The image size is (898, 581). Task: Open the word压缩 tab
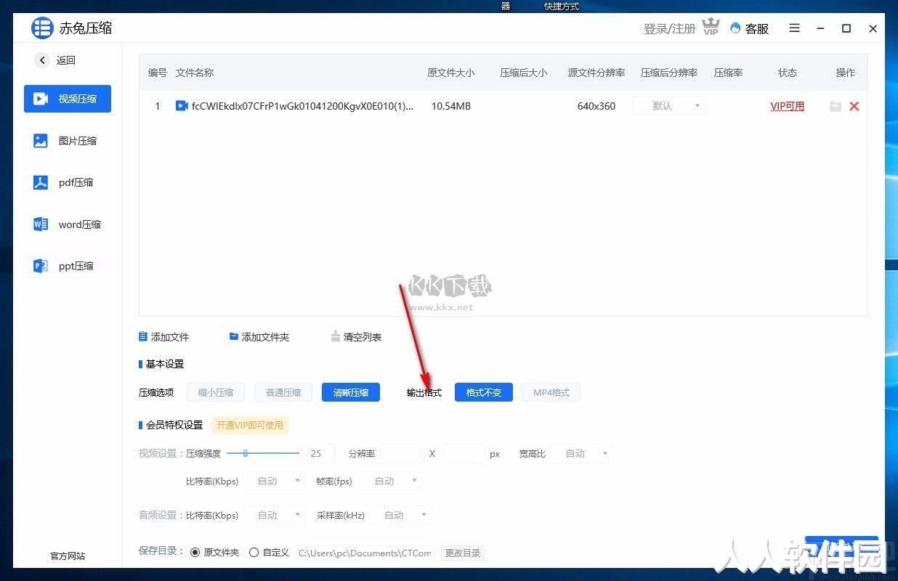coord(68,224)
